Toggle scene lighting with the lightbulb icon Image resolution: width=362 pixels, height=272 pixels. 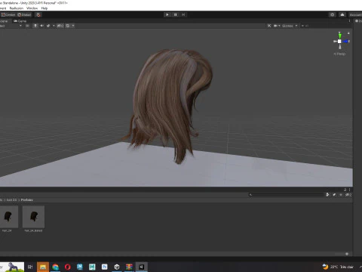[35, 26]
